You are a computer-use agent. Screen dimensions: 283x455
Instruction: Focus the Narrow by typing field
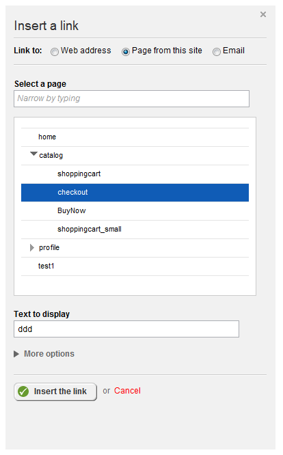(x=131, y=98)
